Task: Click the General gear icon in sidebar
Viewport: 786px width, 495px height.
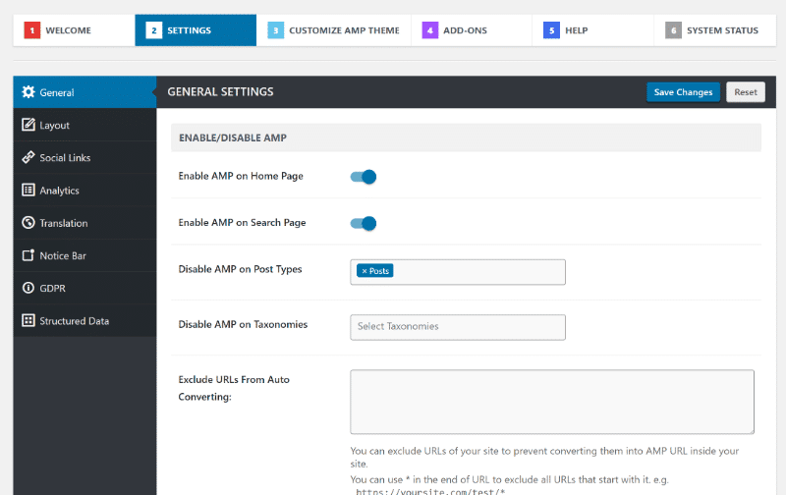Action: pos(28,92)
